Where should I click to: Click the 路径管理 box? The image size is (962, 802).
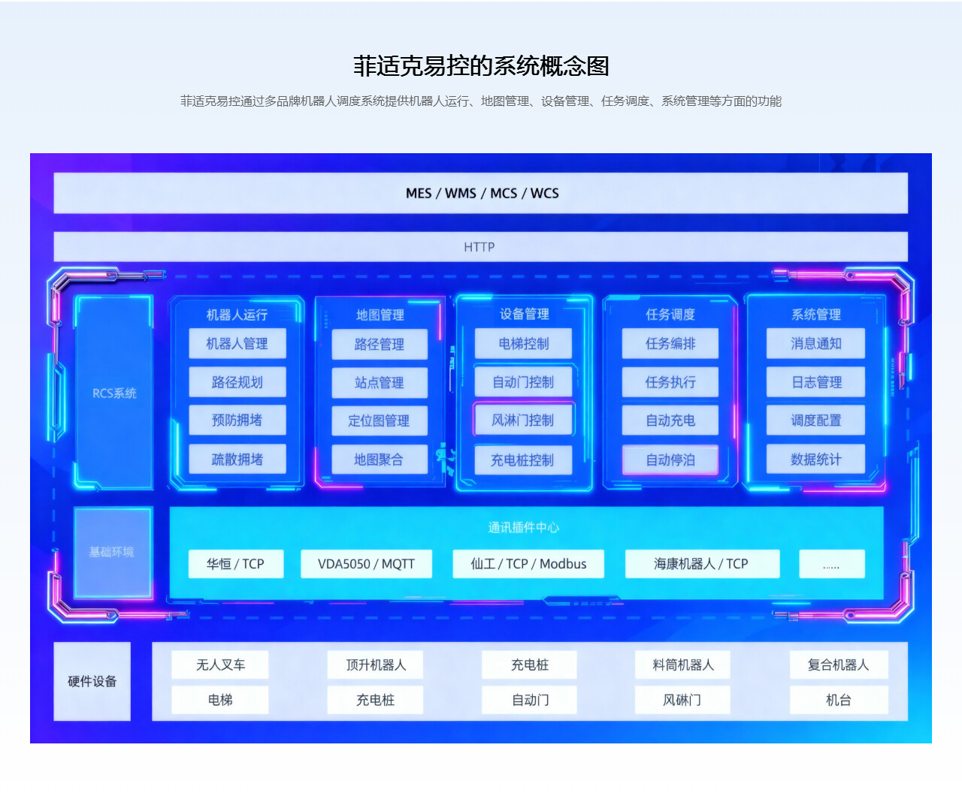[x=380, y=344]
